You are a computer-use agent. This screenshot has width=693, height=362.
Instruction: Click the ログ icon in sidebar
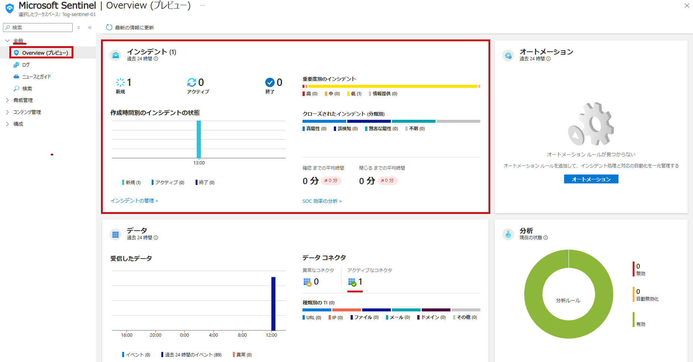(16, 65)
